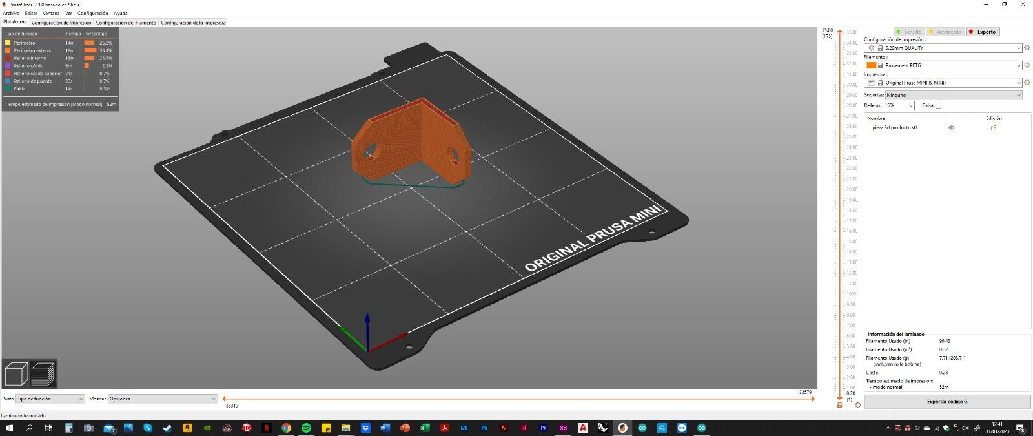Open Word from the taskbar
The image size is (1033, 436).
point(385,428)
